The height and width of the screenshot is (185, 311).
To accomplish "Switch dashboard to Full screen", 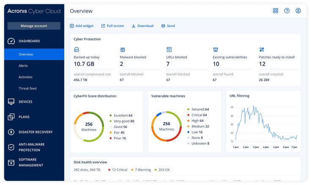I will pyautogui.click(x=112, y=26).
